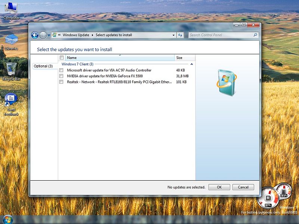Image resolution: width=299 pixels, height=224 pixels.
Task: Click the Cancel button
Action: tap(243, 187)
